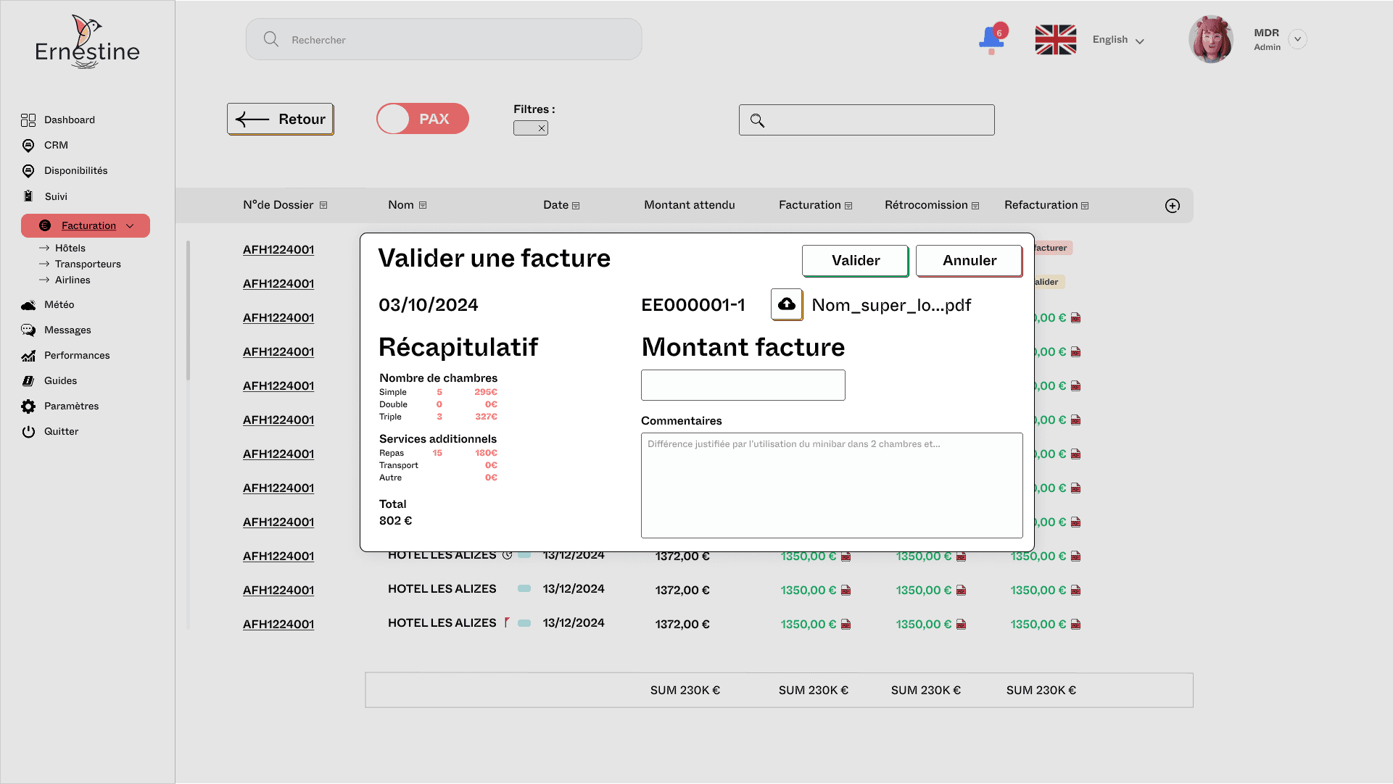
Task: Toggle the PAX switch
Action: (x=423, y=119)
